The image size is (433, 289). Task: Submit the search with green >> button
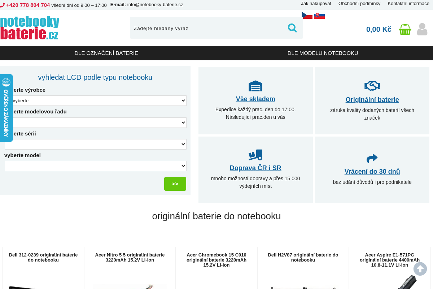(x=175, y=184)
